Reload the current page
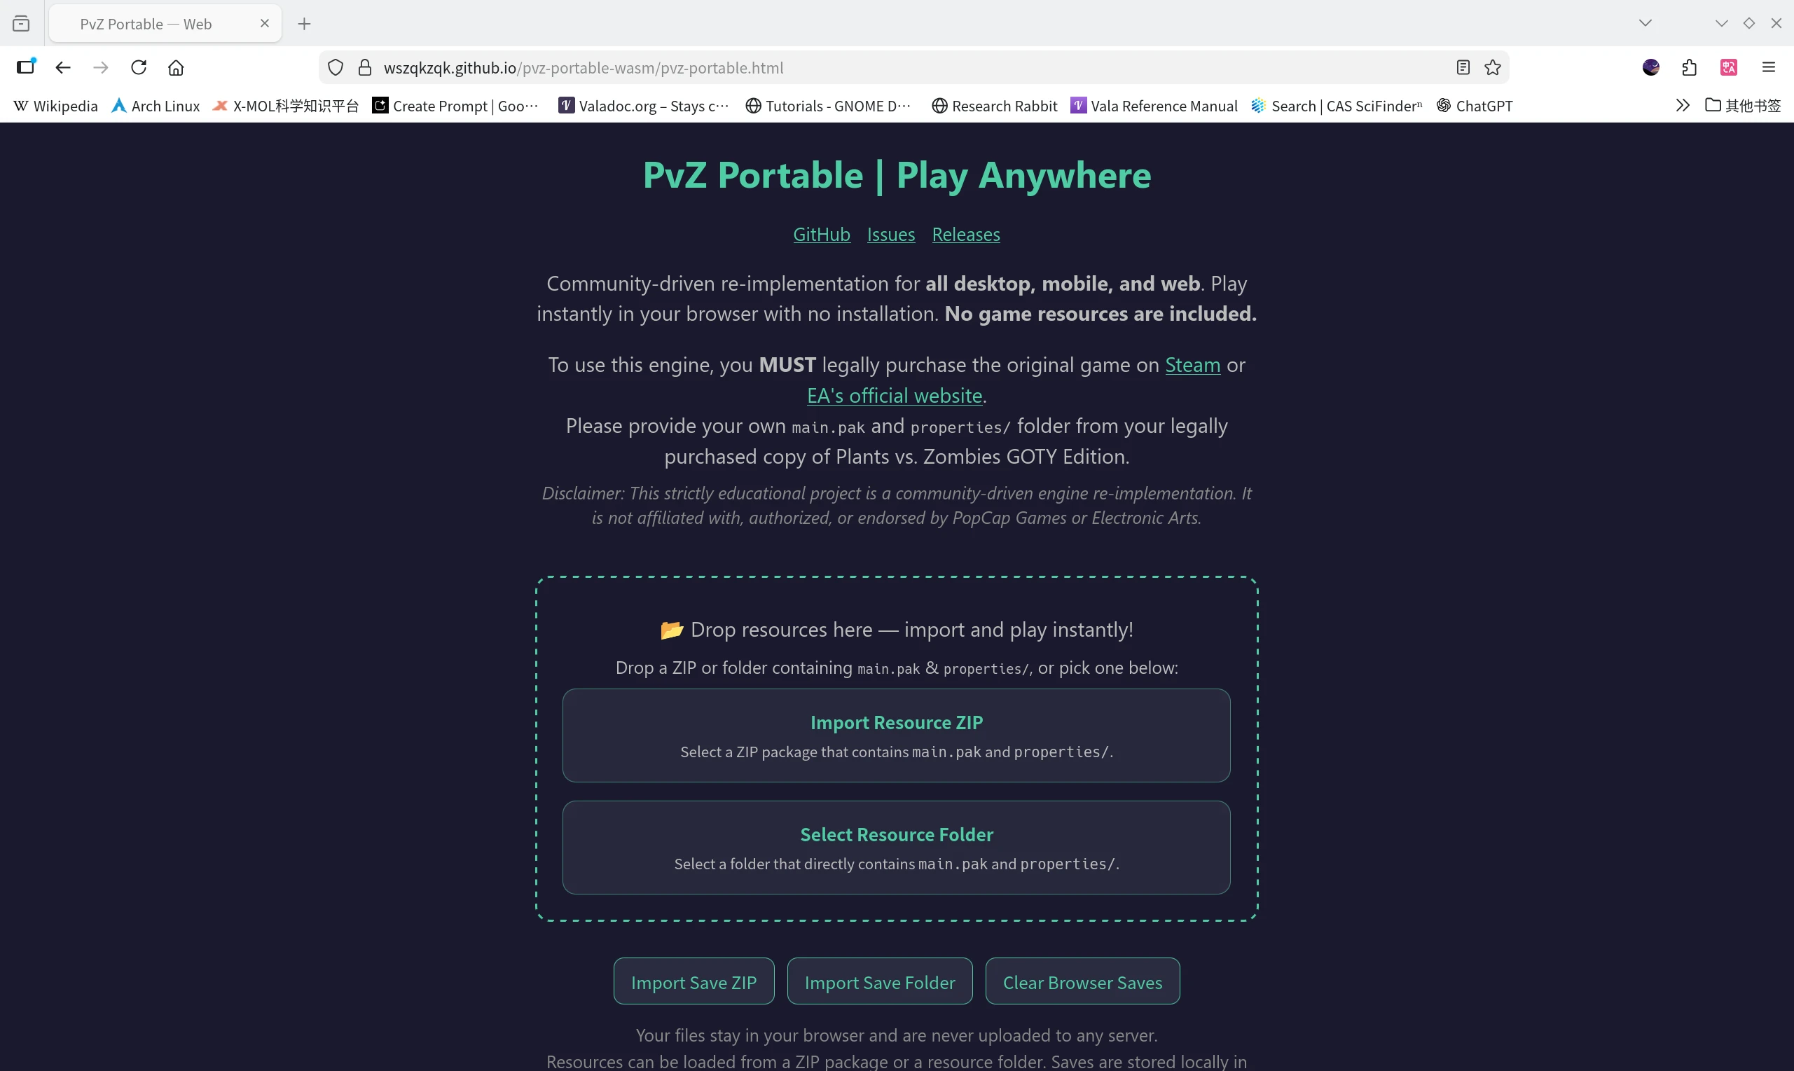 139,68
